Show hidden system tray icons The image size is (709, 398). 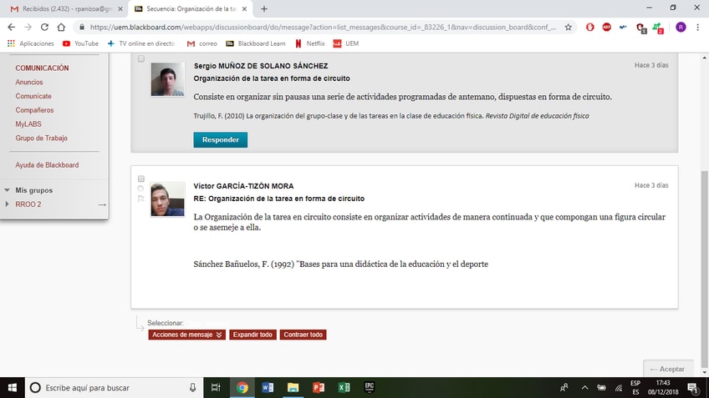[584, 388]
